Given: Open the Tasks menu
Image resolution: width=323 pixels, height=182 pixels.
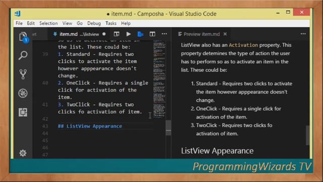Looking at the screenshot, I should tap(111, 23).
